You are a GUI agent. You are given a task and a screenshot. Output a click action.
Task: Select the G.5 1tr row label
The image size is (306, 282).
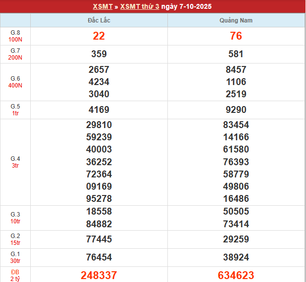pos(16,110)
